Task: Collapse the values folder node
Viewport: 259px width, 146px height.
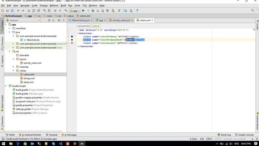Action: 13,71
